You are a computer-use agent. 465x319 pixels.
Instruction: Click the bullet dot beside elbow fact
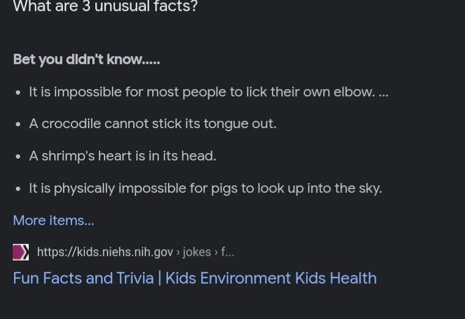click(18, 93)
